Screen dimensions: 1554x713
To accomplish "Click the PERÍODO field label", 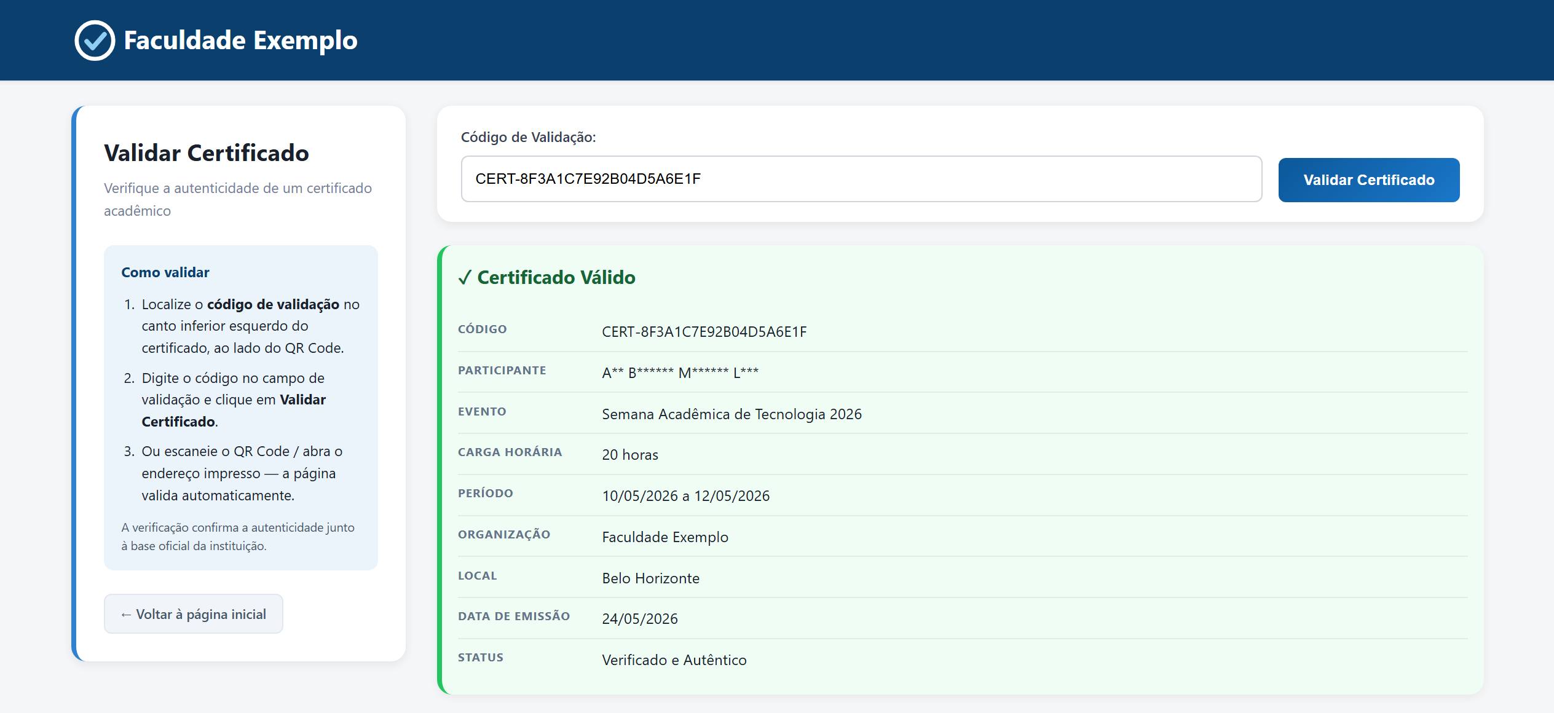I will coord(486,494).
